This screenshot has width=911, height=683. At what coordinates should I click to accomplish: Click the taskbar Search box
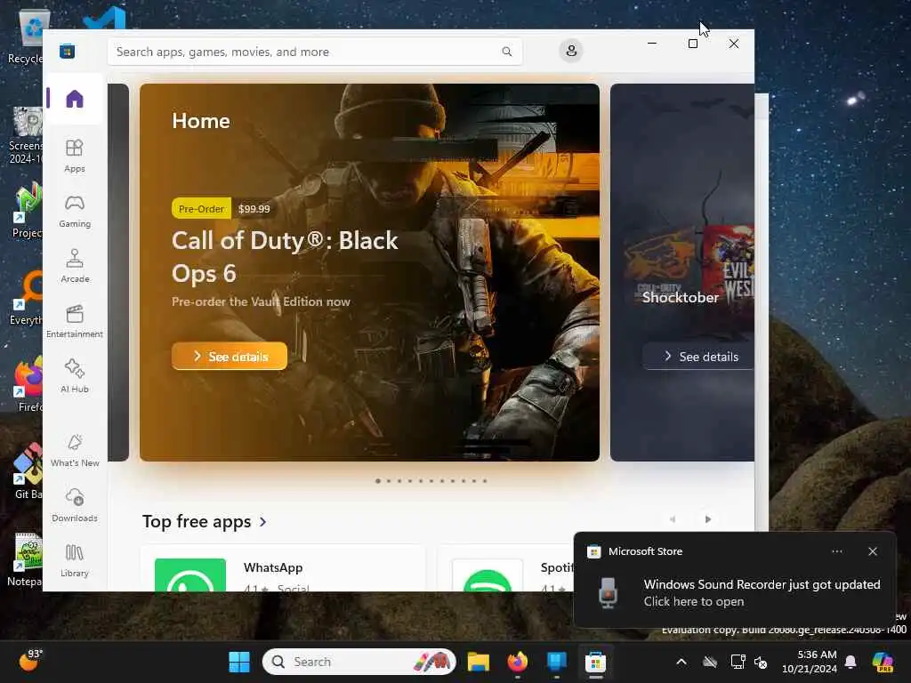(359, 662)
